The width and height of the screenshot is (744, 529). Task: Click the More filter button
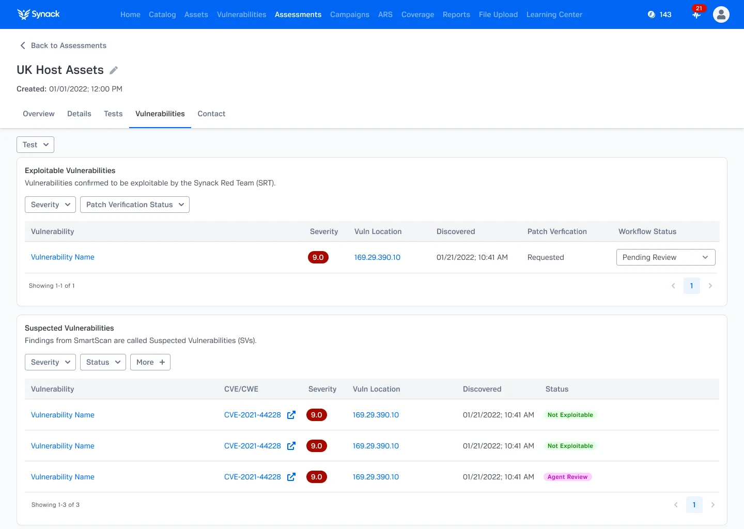coord(150,362)
